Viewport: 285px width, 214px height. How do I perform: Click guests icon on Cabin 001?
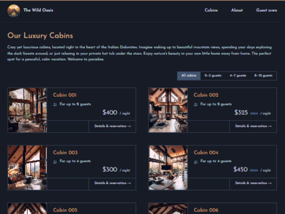pos(55,105)
